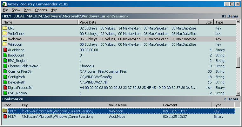Click the red DigitalProductId binary icon

pyautogui.click(x=5, y=88)
